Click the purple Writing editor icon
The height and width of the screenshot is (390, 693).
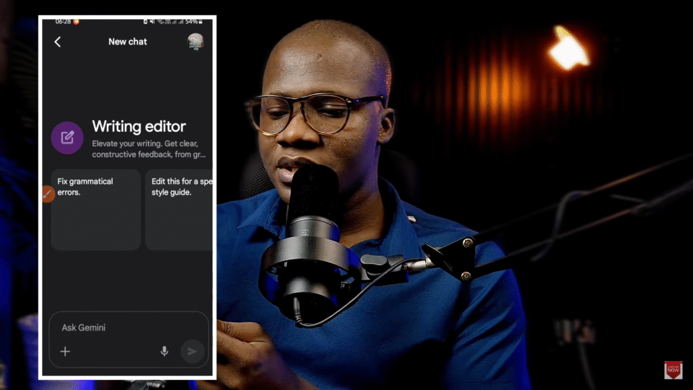coord(67,138)
